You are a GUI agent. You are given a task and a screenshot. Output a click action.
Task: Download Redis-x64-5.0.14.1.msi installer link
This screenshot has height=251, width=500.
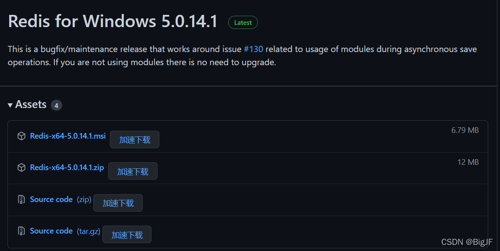(67, 136)
